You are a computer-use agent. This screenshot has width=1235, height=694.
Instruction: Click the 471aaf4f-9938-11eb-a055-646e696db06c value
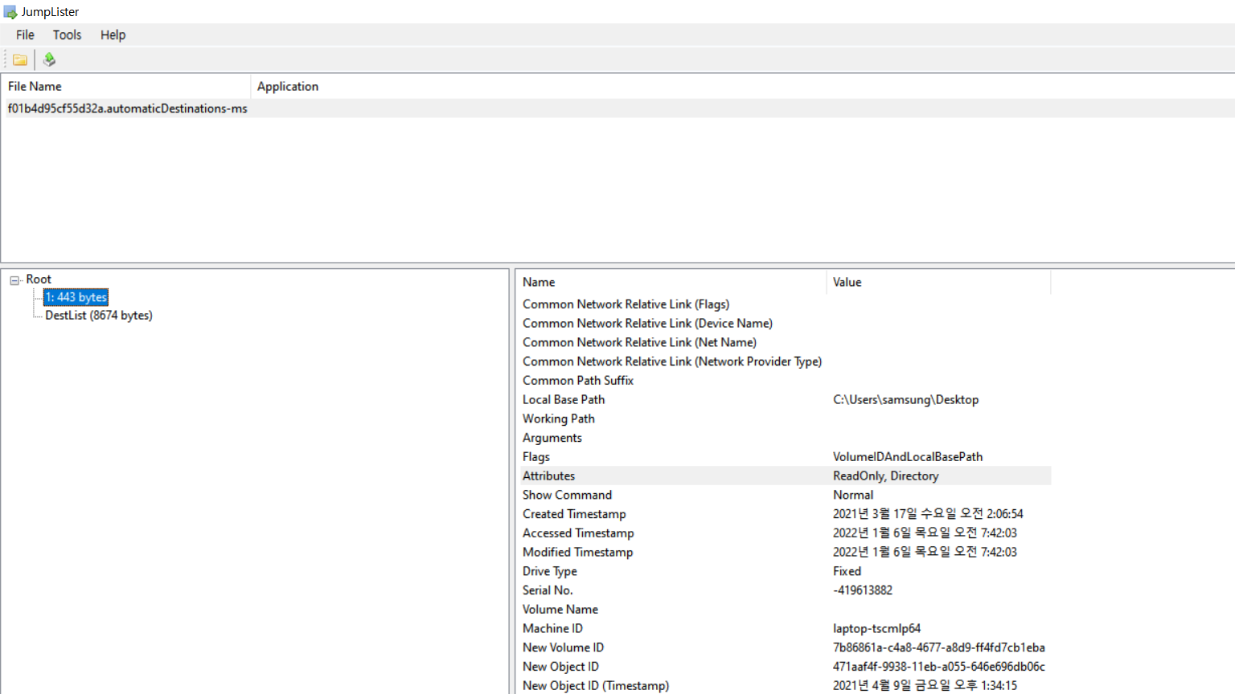(939, 667)
